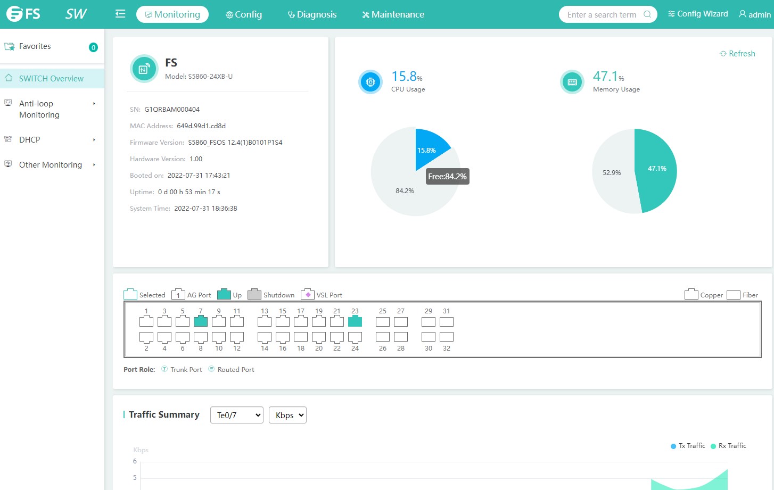Click the Memory Usage icon
Screen dimensions: 774x490
[572, 82]
